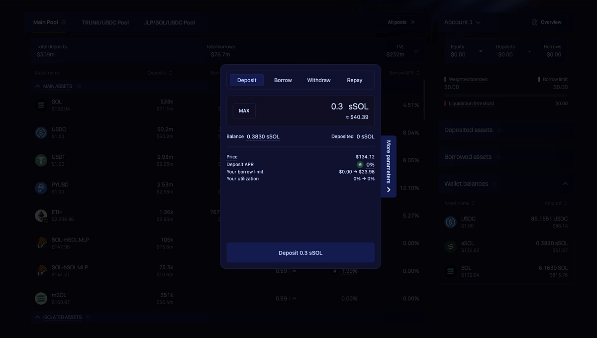597x338 pixels.
Task: Select the mSOL token icon
Action: (x=41, y=298)
